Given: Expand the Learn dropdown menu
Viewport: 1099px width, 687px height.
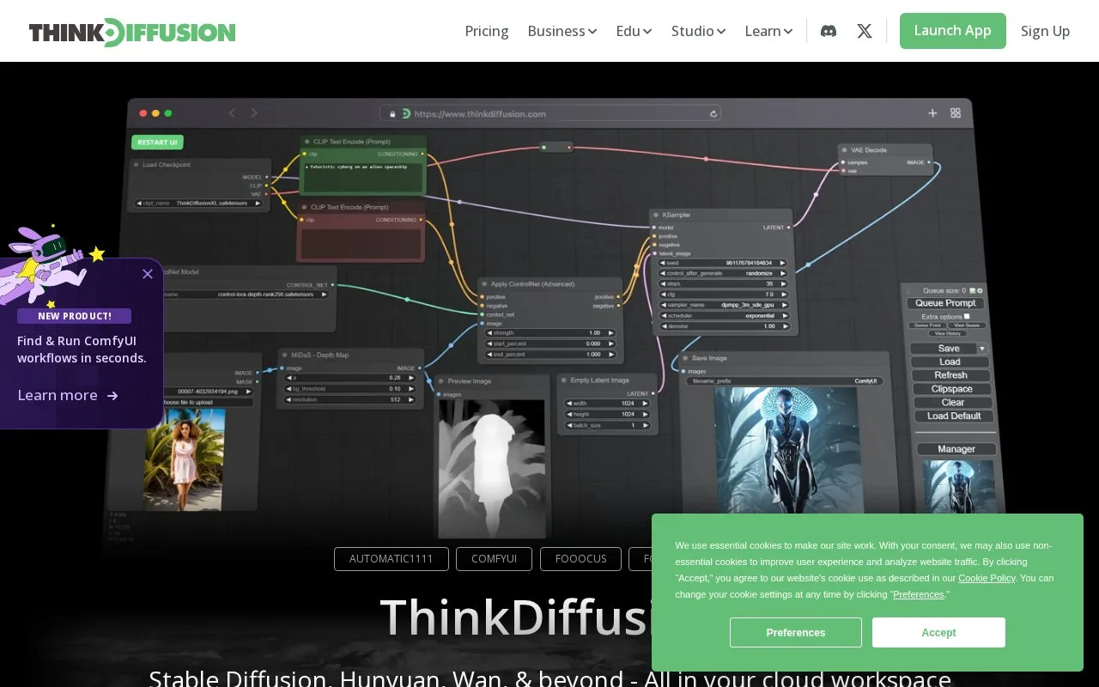Looking at the screenshot, I should (x=768, y=31).
